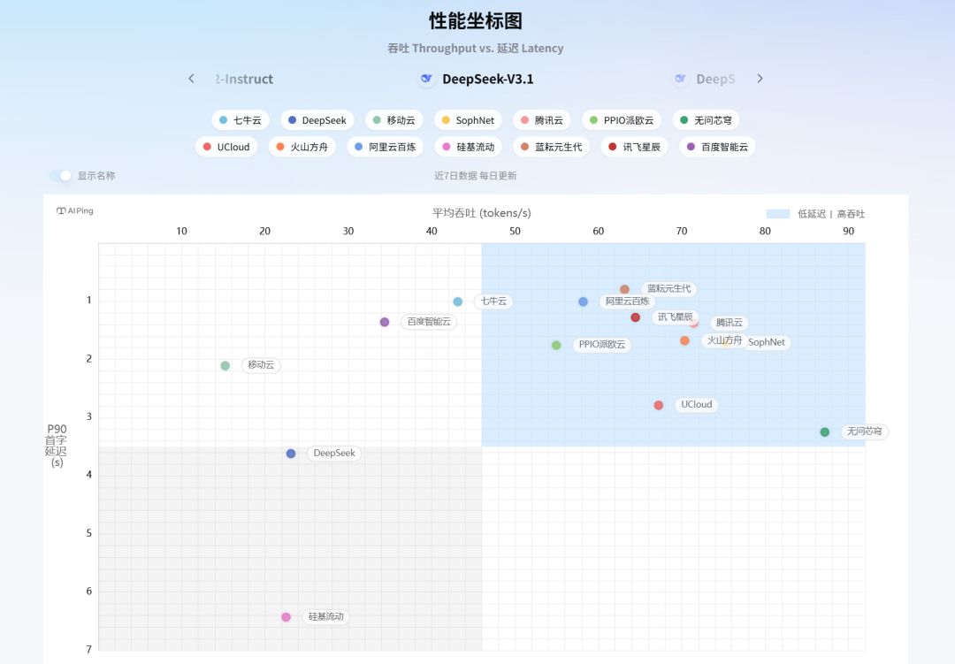
Task: Toggle the 硅基流动 legend chip
Action: [x=469, y=147]
